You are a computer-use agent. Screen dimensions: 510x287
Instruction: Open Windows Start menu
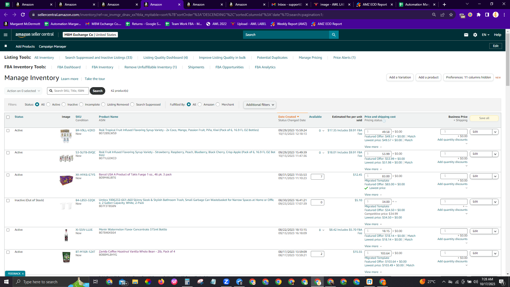(6, 282)
